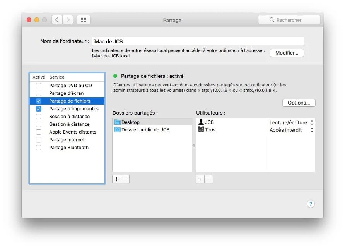Image resolution: width=345 pixels, height=249 pixels.
Task: Click the Service column header
Action: pos(76,77)
